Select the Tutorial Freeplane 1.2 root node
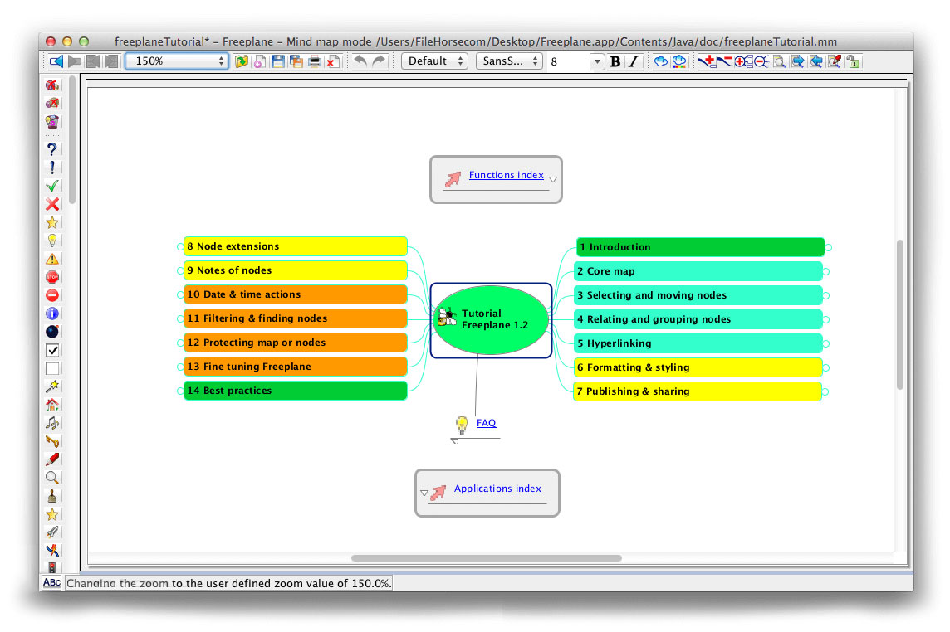 (492, 319)
